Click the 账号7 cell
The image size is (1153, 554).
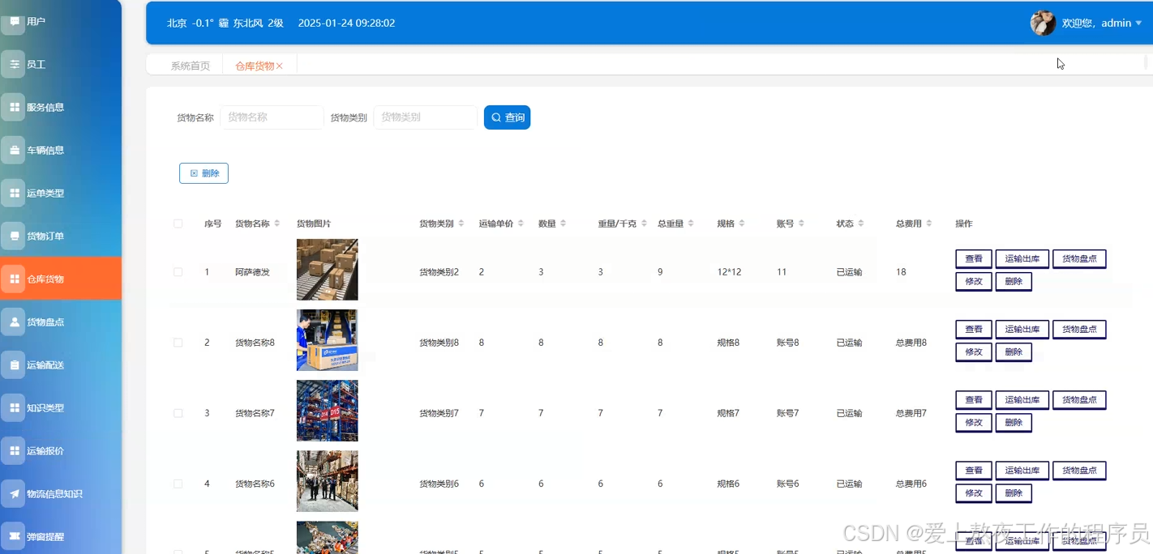click(x=787, y=413)
